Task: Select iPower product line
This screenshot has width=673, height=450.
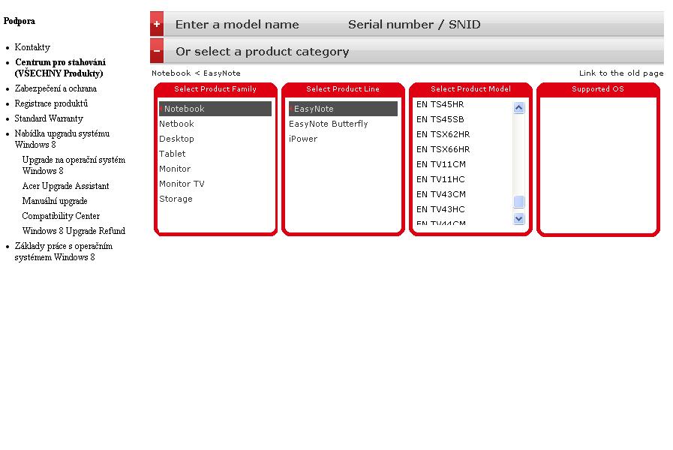Action: coord(303,139)
